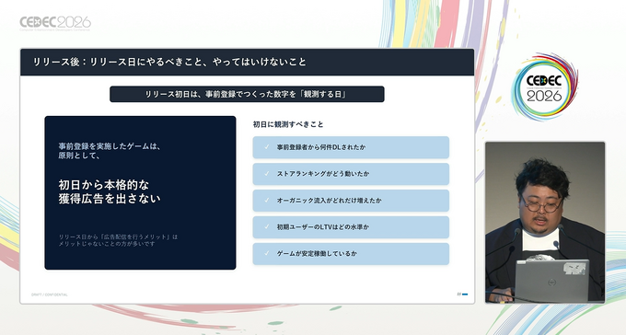The height and width of the screenshot is (335, 626).
Task: Click the slide page number at bottom-right
Action: click(x=459, y=295)
